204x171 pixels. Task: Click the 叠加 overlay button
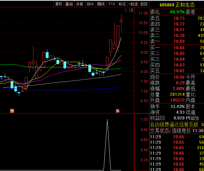pos(69,4)
